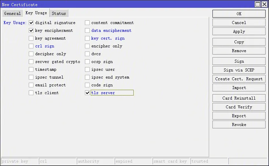Open the Status tab
The image size is (269, 166).
(59, 14)
